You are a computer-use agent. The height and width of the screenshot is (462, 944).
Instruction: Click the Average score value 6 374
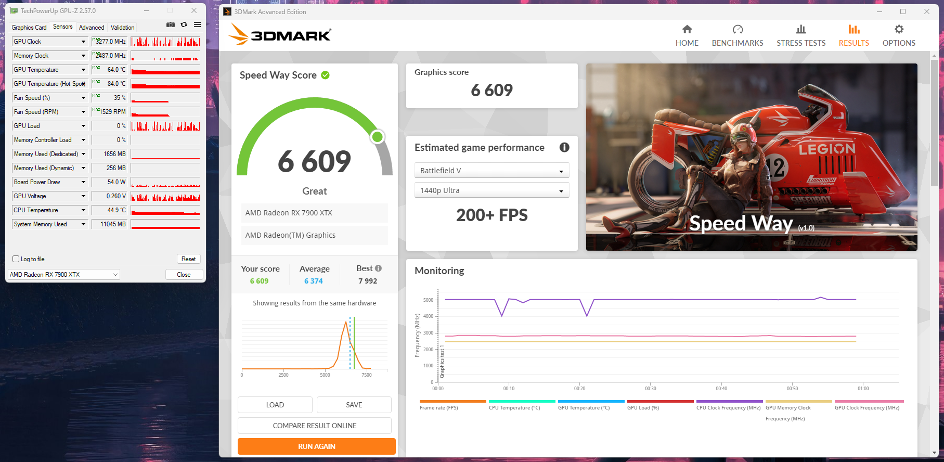click(314, 281)
